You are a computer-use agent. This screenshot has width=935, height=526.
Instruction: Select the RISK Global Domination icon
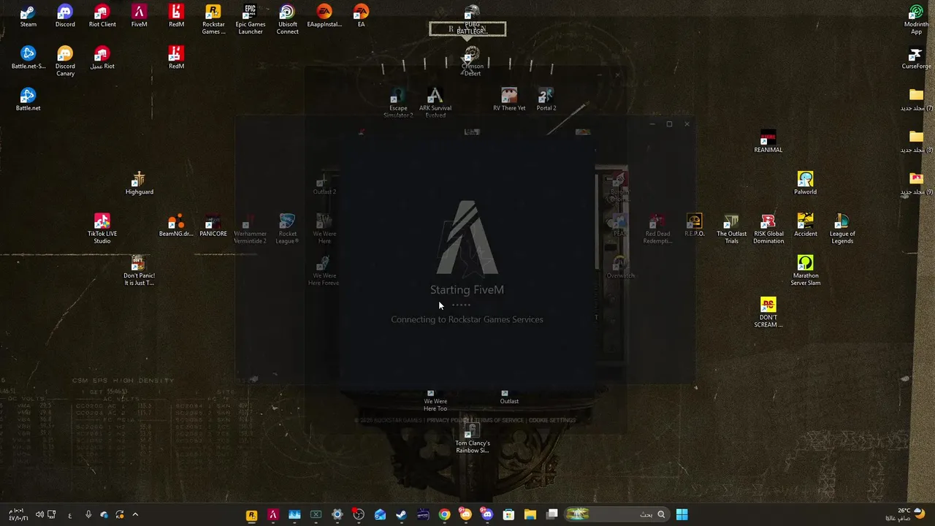pos(768,229)
